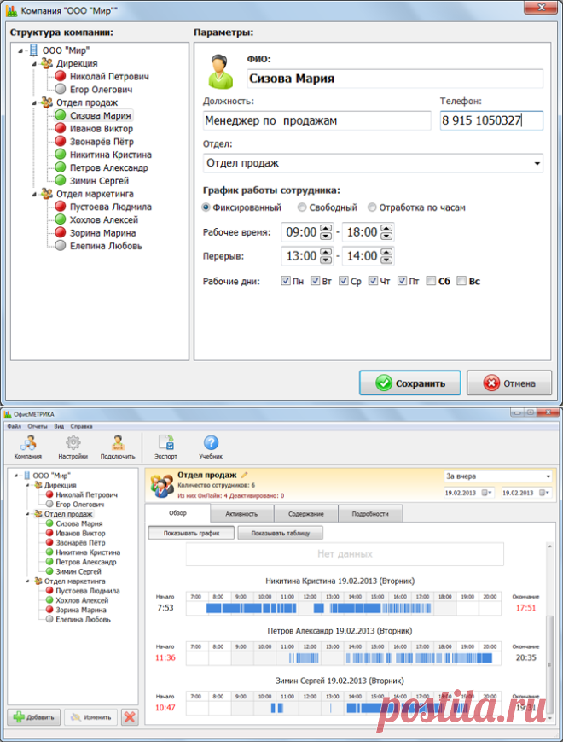The width and height of the screenshot is (563, 742).
Task: Click the department people icon in the Отдел продаж header
Action: [x=162, y=486]
